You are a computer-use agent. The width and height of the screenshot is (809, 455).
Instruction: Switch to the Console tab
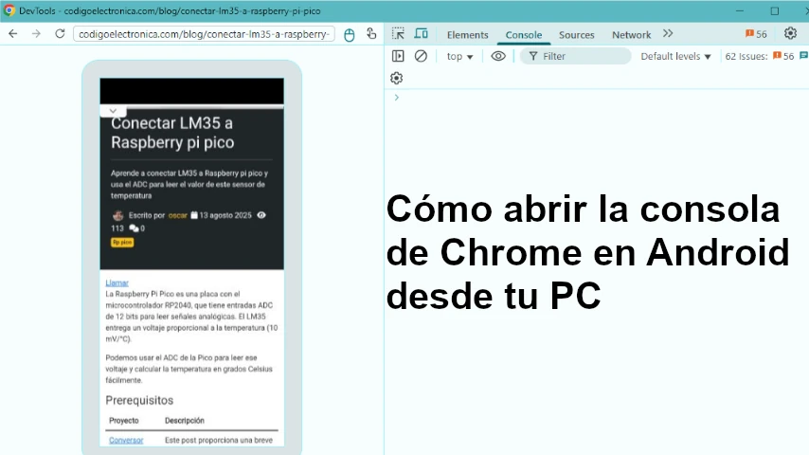click(524, 35)
